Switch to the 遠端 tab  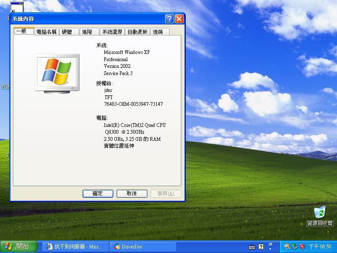160,32
